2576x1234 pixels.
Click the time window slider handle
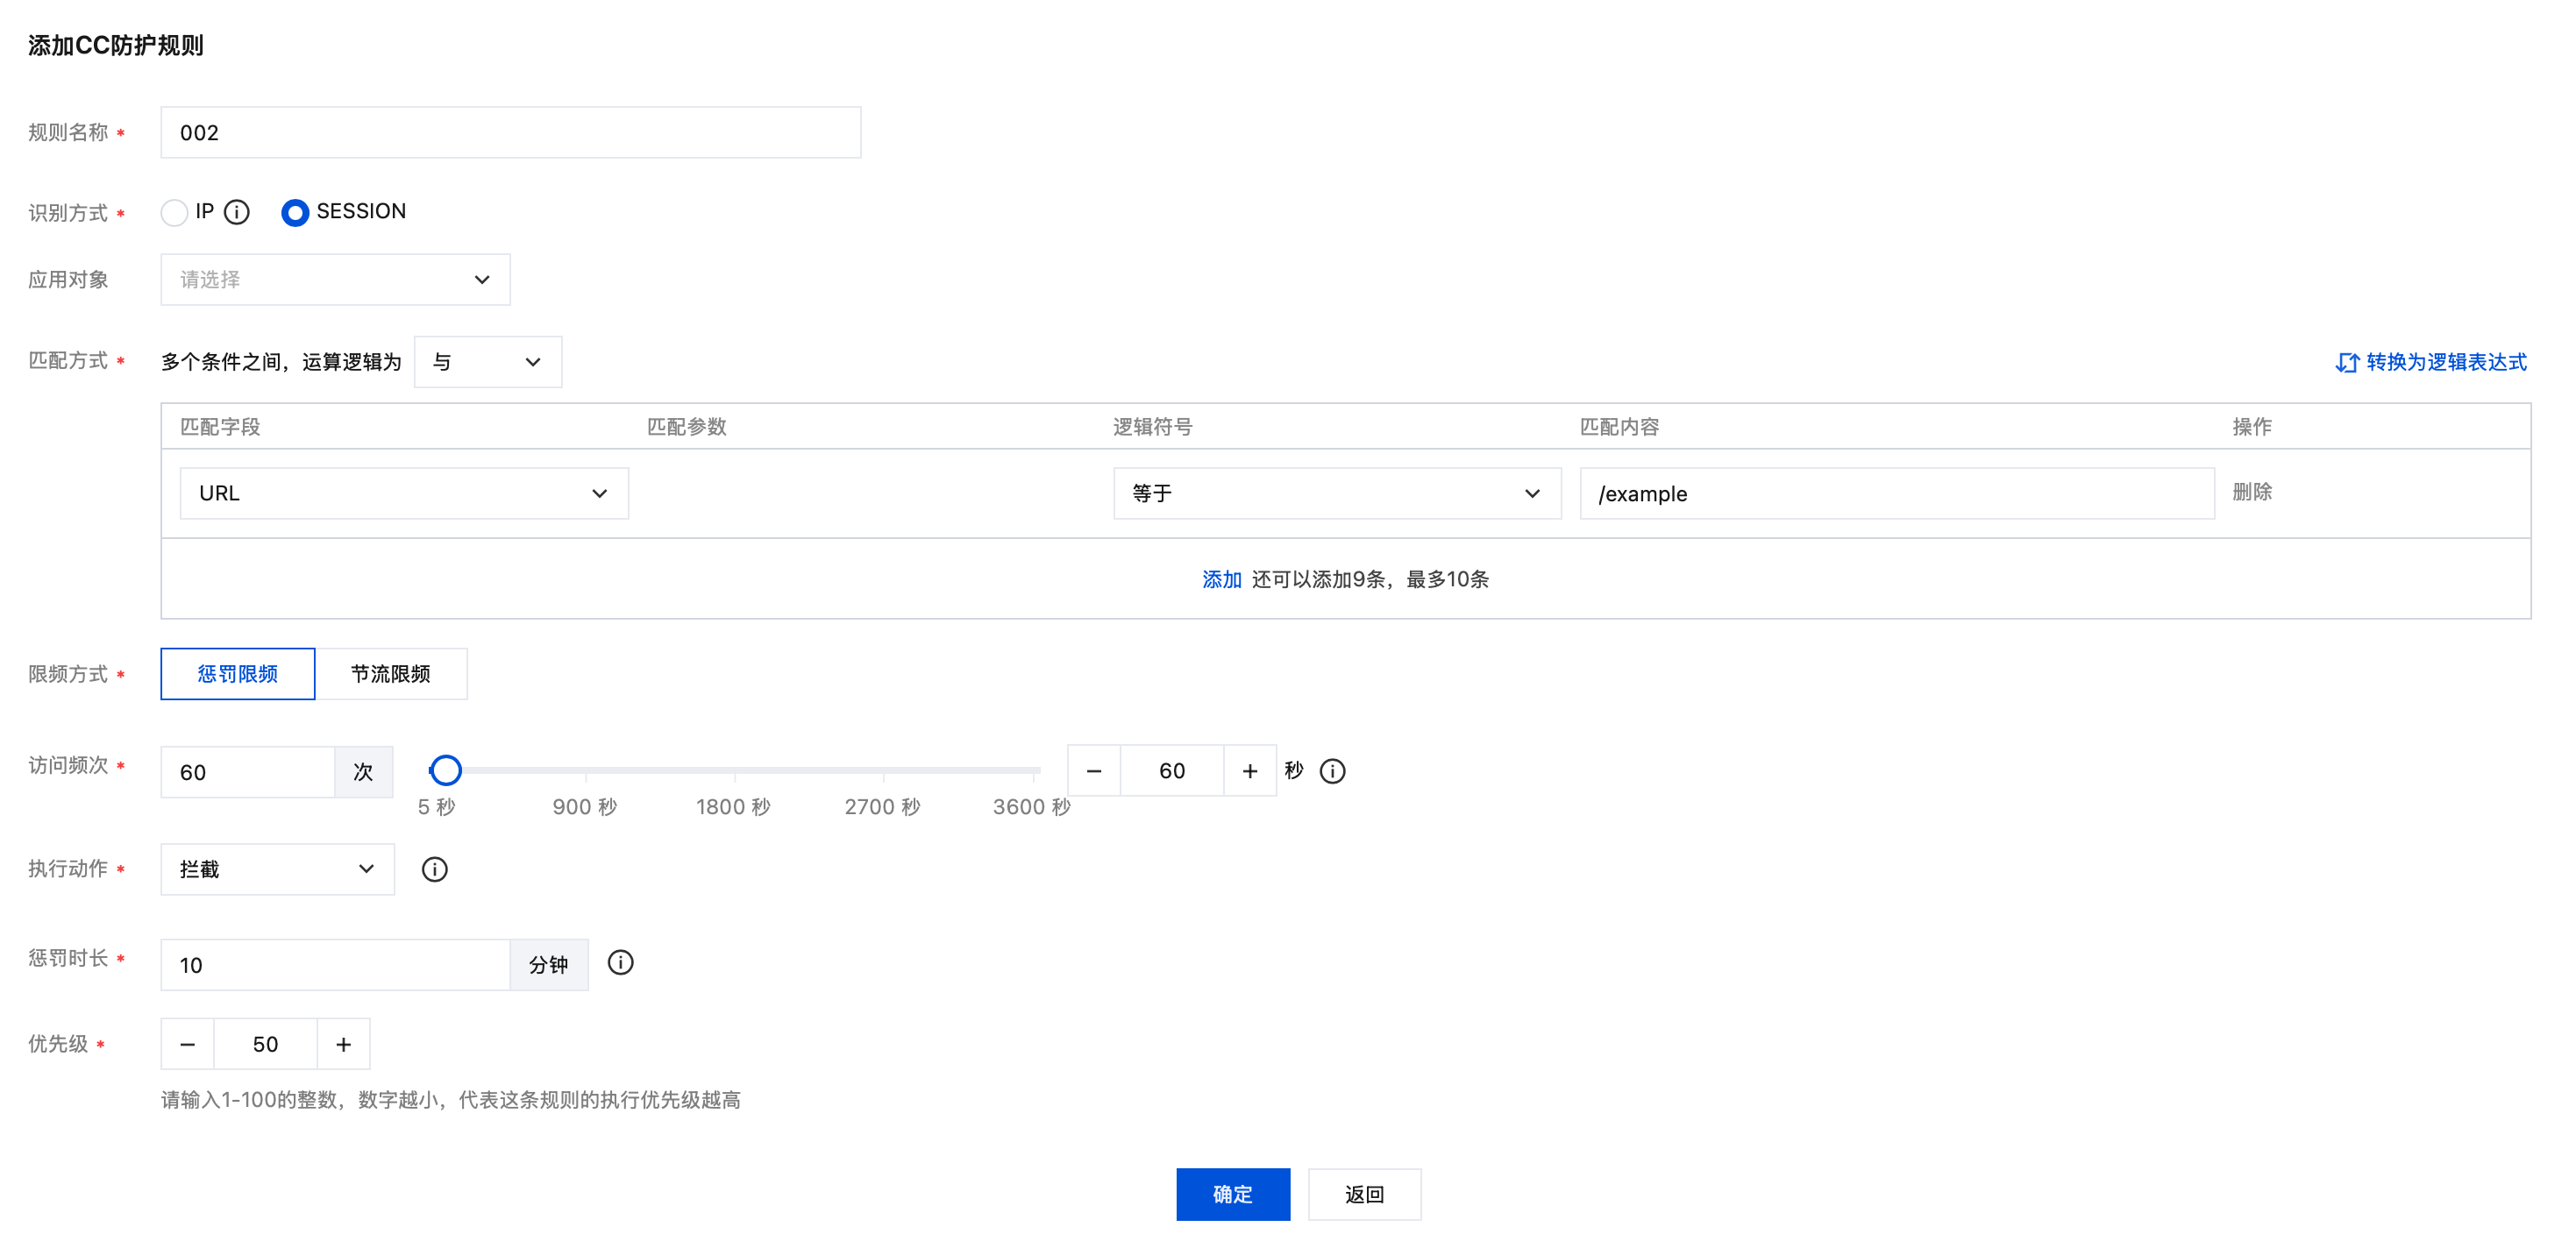pos(445,770)
